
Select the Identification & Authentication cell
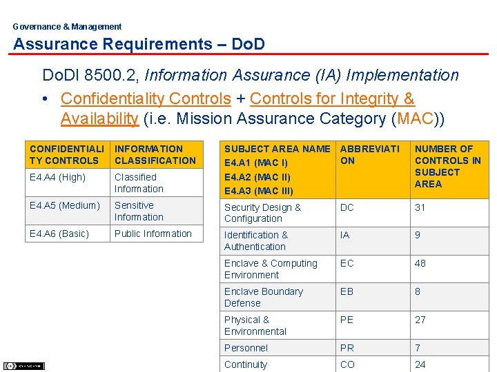point(277,240)
